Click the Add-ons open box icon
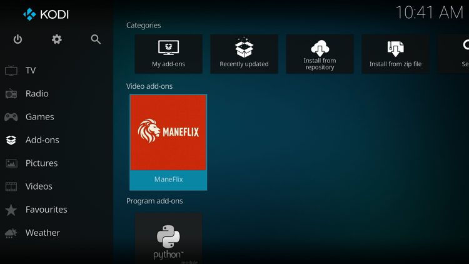Screen dimensions: 469x264 coord(11,140)
